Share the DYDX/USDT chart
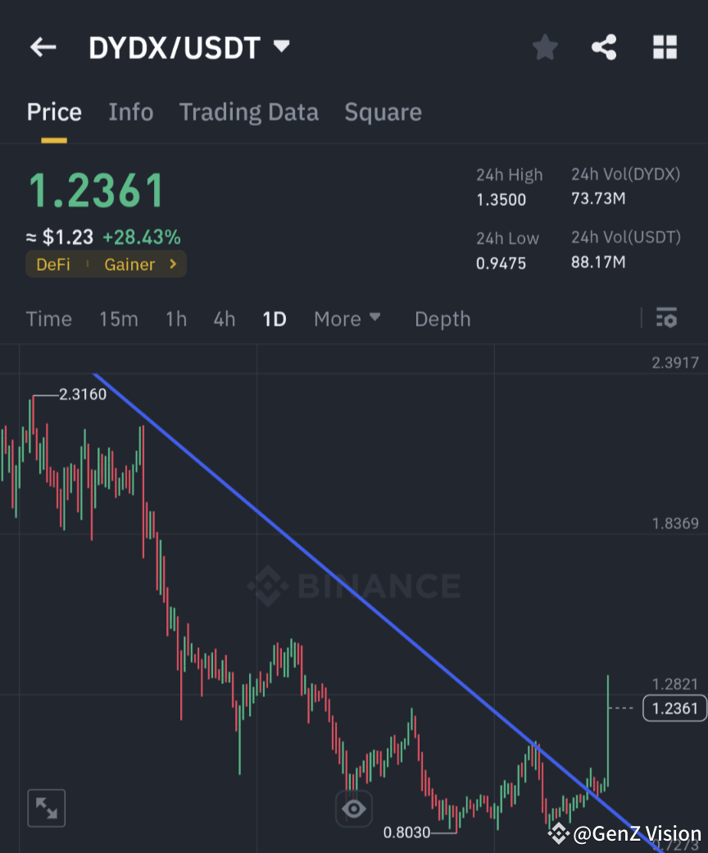This screenshot has width=708, height=853. 604,47
